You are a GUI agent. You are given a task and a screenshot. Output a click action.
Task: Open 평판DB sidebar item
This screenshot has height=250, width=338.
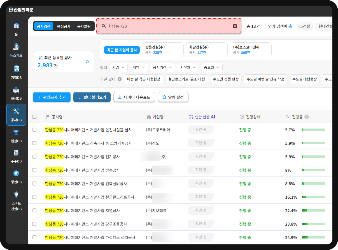(16, 177)
